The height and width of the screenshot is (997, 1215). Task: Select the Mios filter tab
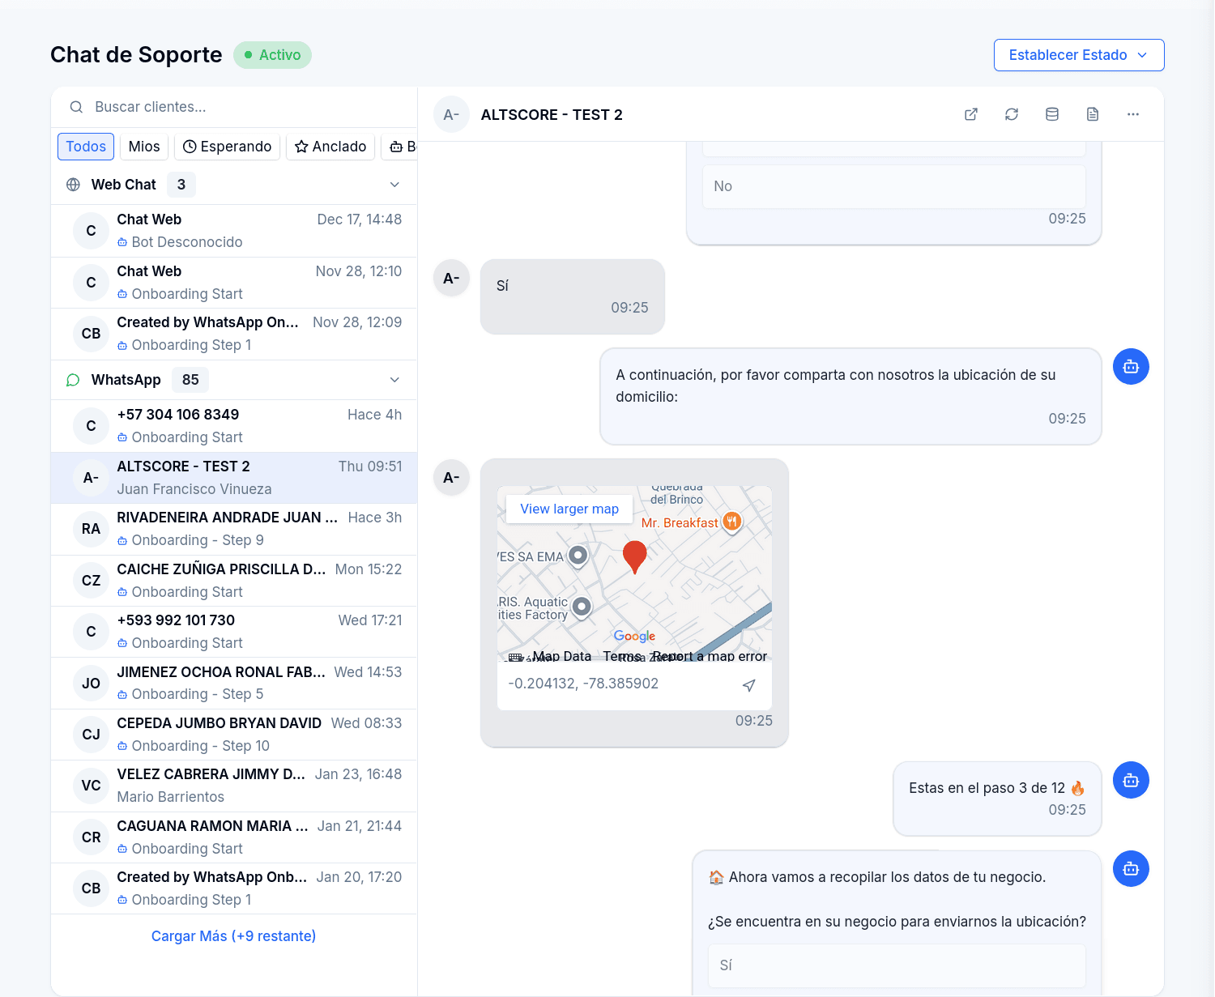[x=144, y=147]
